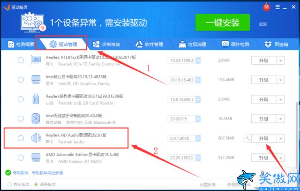
Task: Click 升级 for Realtek RTL81xx network driver
Action: 264,61
